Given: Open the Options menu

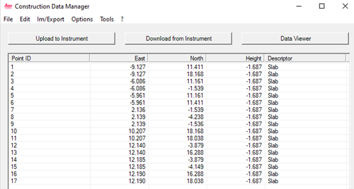Looking at the screenshot, I should click(82, 19).
